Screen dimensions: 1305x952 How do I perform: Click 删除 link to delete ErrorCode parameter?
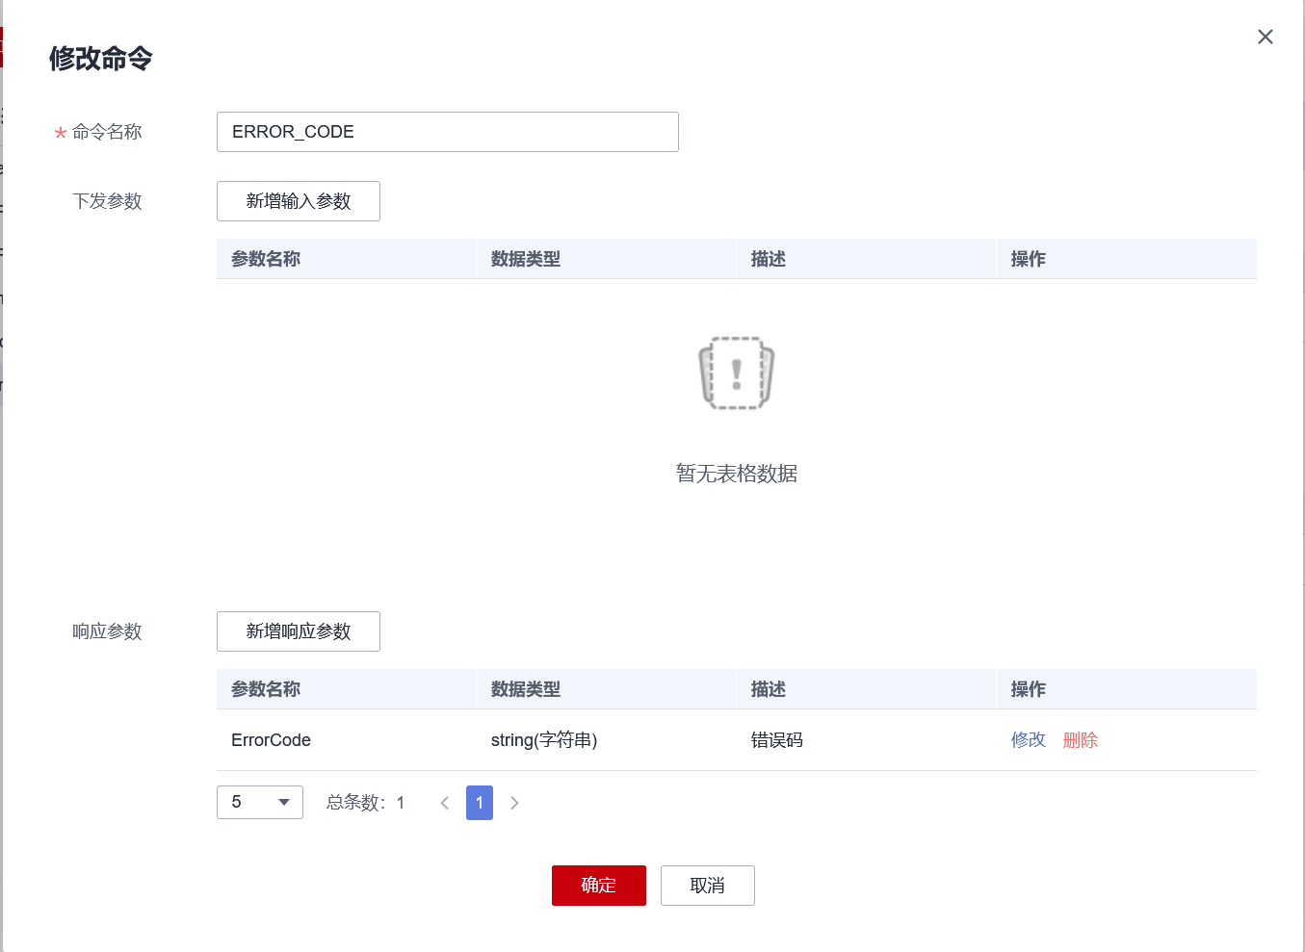click(x=1080, y=739)
